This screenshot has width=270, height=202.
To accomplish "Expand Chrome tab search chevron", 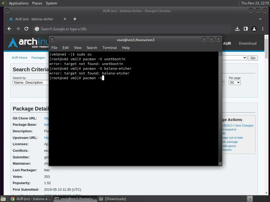I will pyautogui.click(x=260, y=19).
